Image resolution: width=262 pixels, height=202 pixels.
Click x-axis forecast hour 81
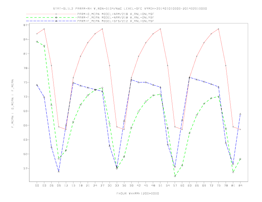pos(233,185)
